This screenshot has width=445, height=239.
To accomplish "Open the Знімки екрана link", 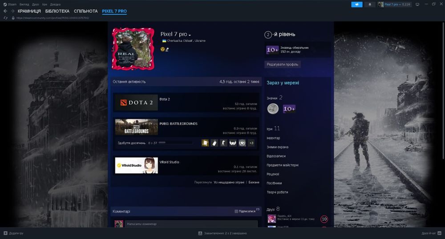I will (x=277, y=147).
